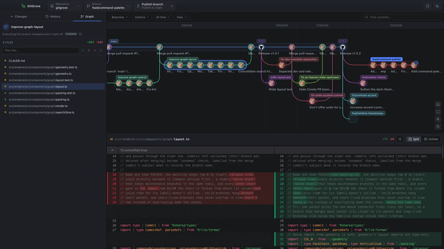Image resolution: width=444 pixels, height=249 pixels.
Task: Click the fix-dev-userdata-separation branch tag
Action: (299, 59)
